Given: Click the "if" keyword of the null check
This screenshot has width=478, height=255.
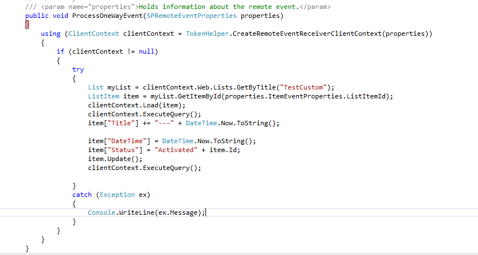Looking at the screenshot, I should 60,51.
